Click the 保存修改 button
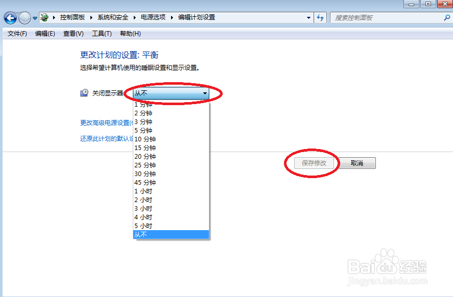 (x=313, y=162)
